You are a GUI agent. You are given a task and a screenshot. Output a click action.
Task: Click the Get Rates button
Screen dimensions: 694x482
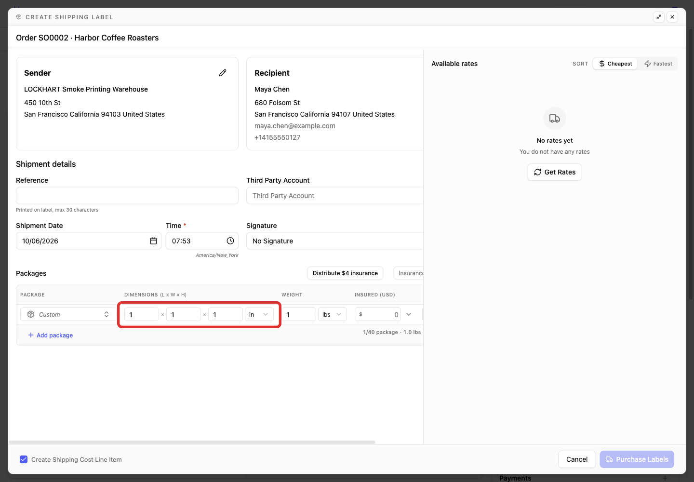555,172
